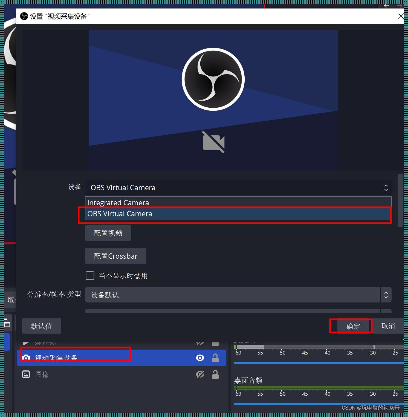The height and width of the screenshot is (417, 408).
Task: Toggle lock of 图像 source
Action: 215,374
